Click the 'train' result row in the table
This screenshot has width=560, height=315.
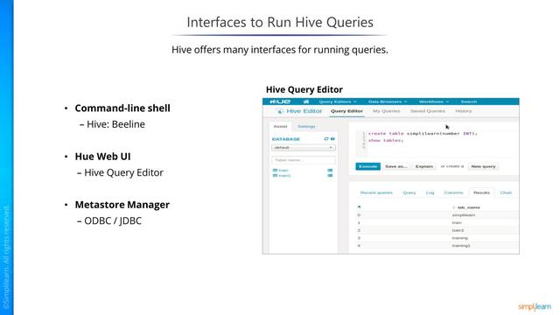point(437,222)
